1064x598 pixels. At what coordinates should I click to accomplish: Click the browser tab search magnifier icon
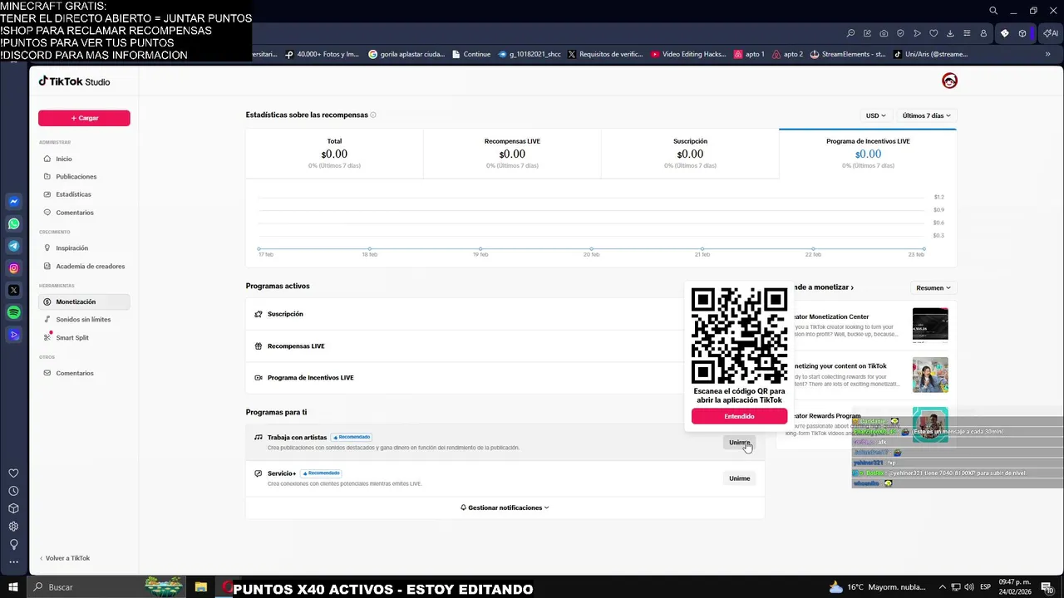993,11
